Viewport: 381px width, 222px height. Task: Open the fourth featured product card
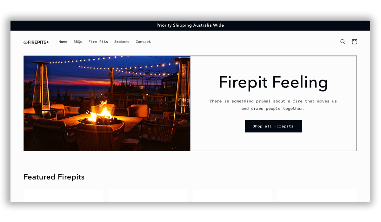pos(317,196)
